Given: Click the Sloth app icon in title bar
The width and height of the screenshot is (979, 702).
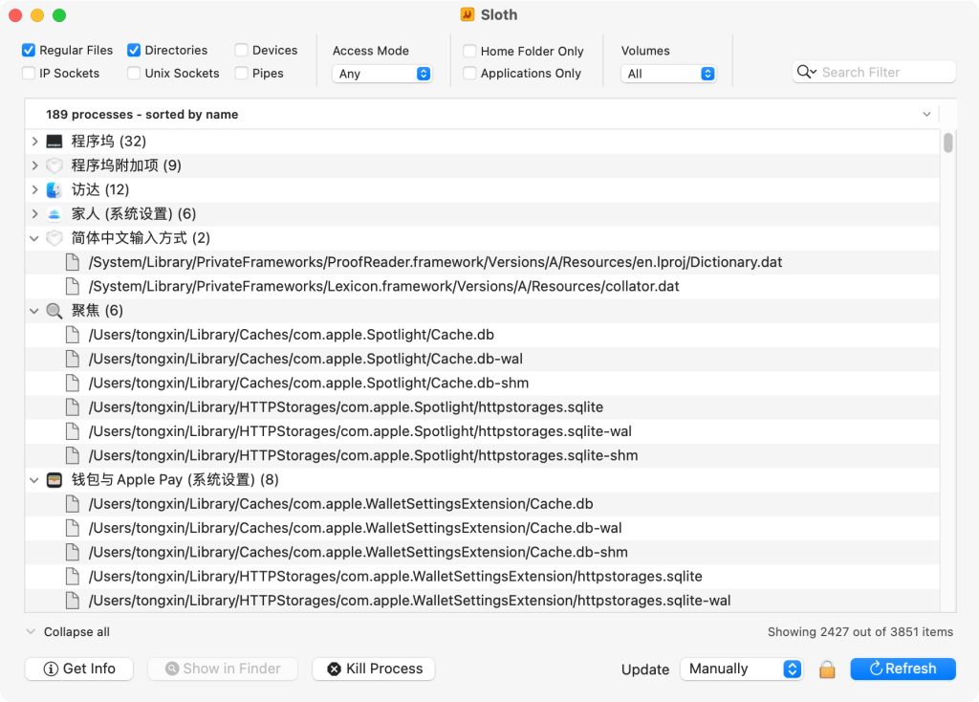Looking at the screenshot, I should pos(467,14).
